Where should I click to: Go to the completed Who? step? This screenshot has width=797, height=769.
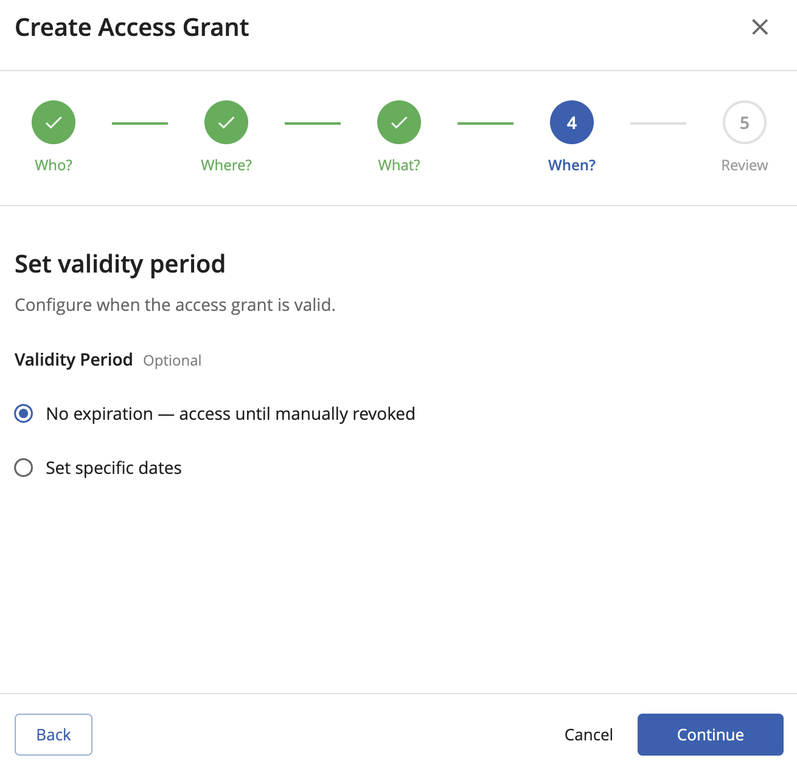pos(54,122)
